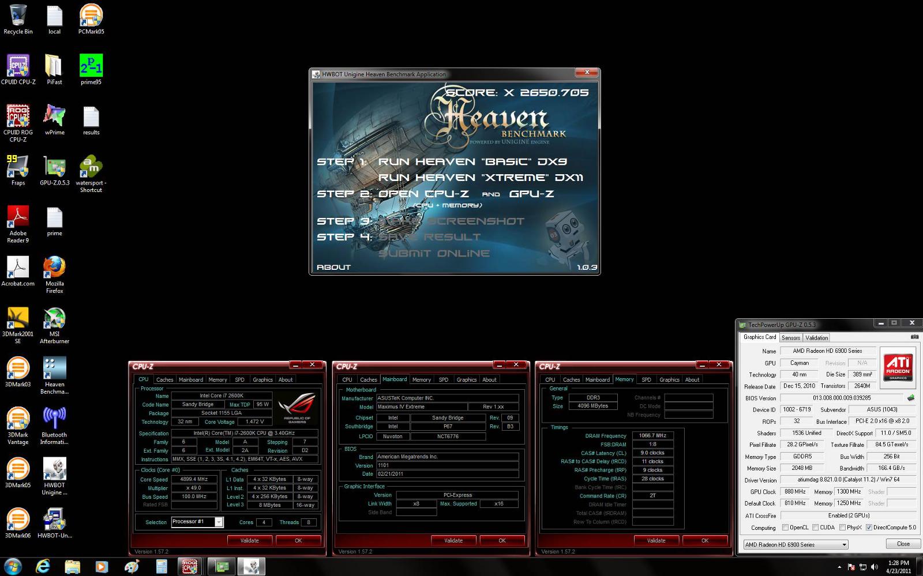
Task: Click Validate in the CPU tab window
Action: 249,540
